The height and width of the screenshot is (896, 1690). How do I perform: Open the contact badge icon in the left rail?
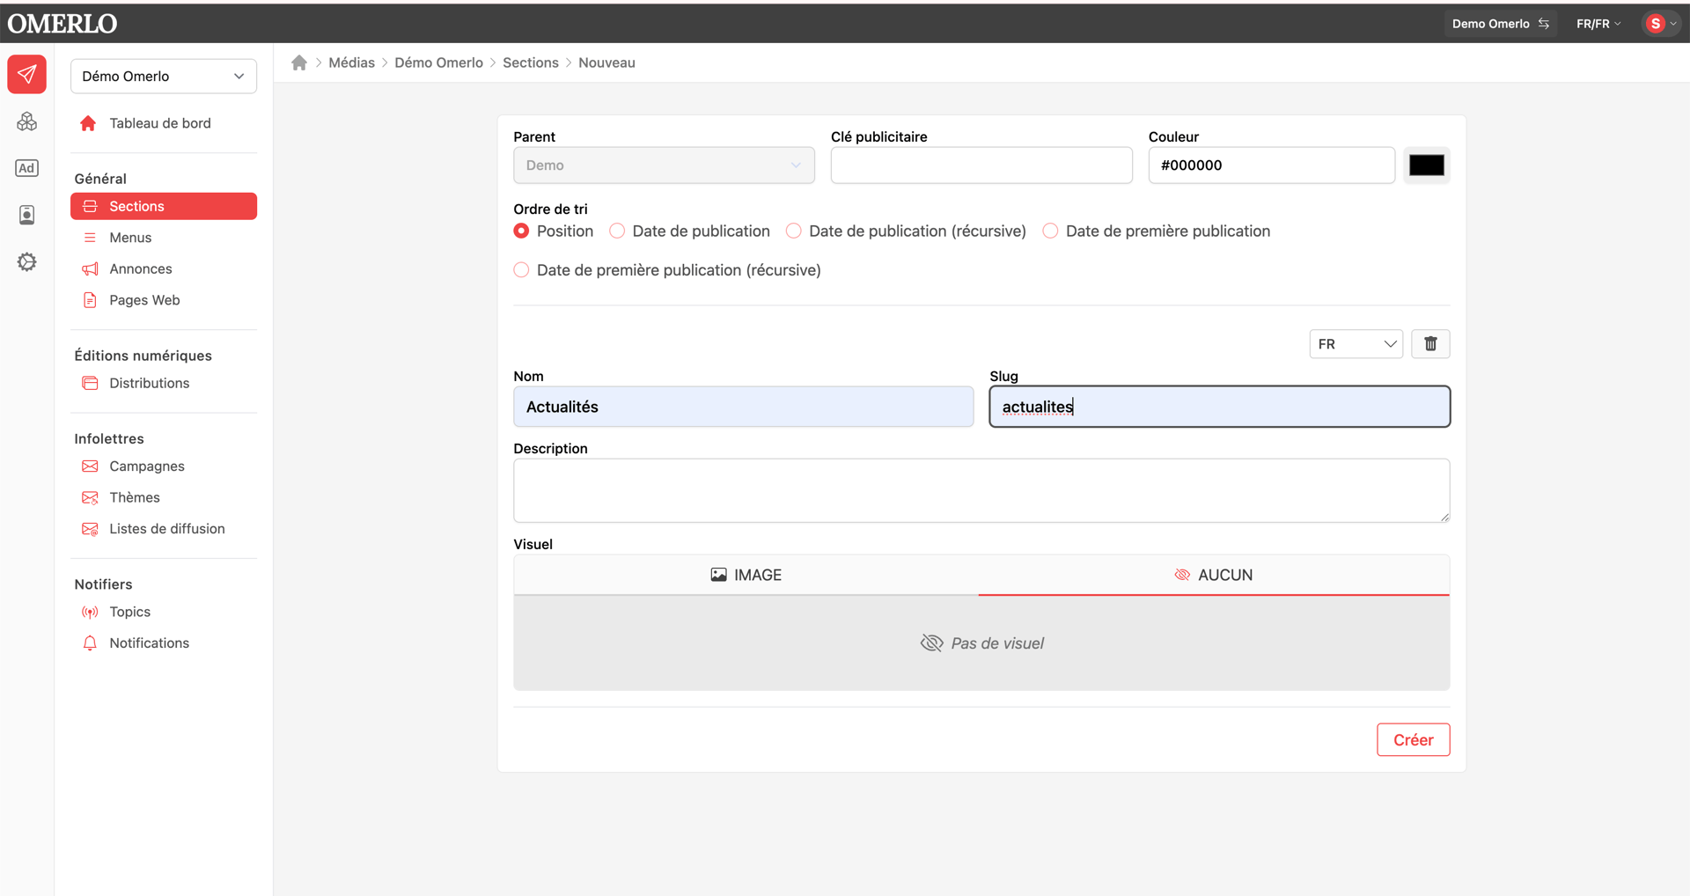26,215
